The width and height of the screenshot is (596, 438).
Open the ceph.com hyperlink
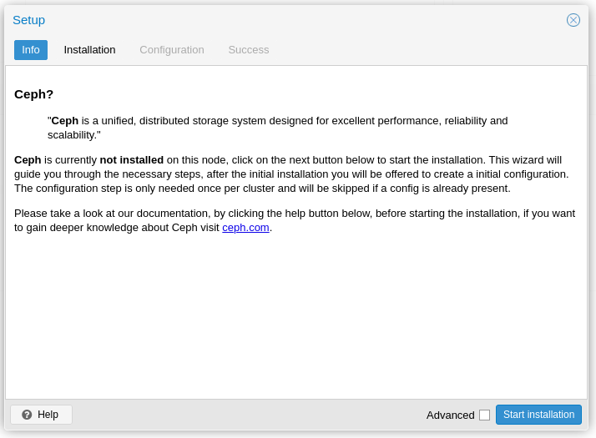pyautogui.click(x=245, y=228)
